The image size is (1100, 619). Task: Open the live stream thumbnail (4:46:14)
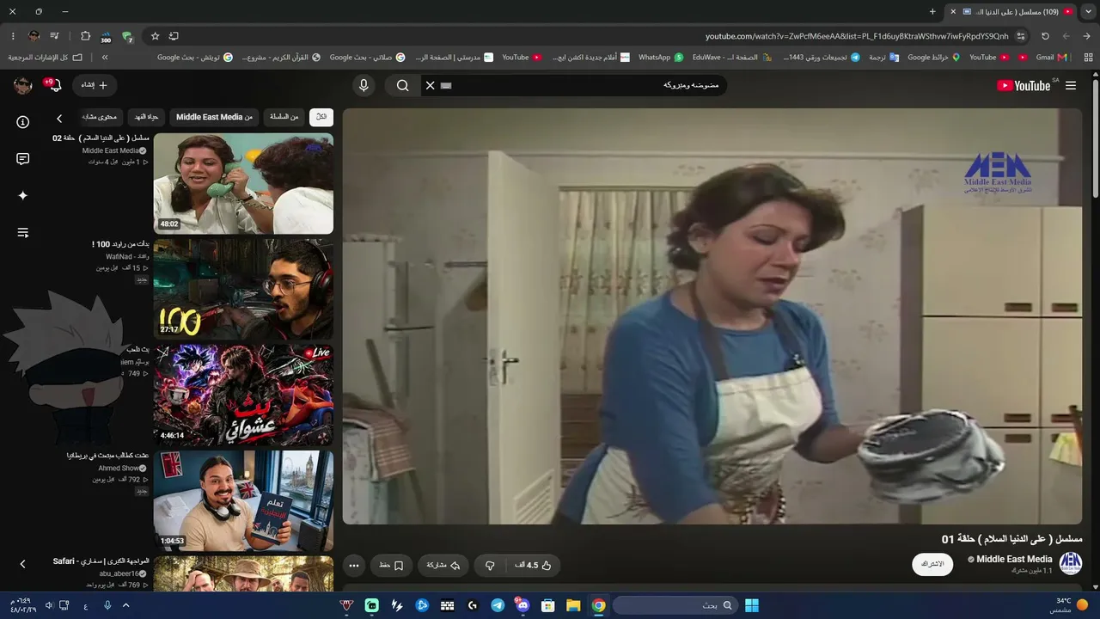pyautogui.click(x=243, y=395)
